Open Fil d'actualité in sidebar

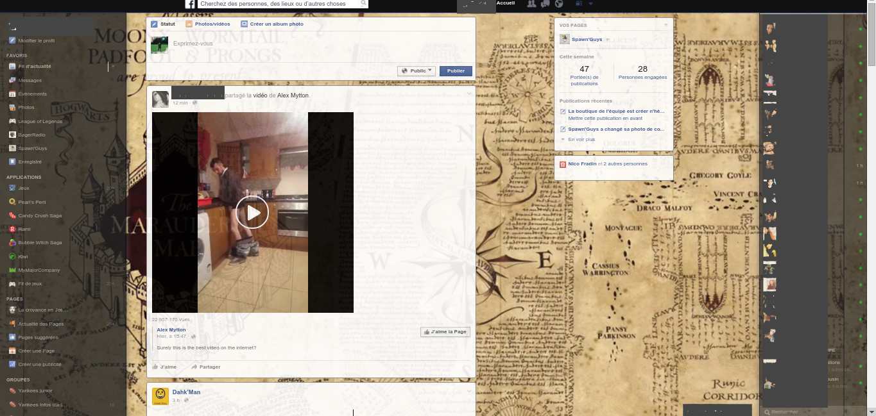pos(35,66)
